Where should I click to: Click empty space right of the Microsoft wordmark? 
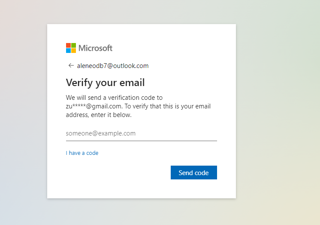[173, 48]
